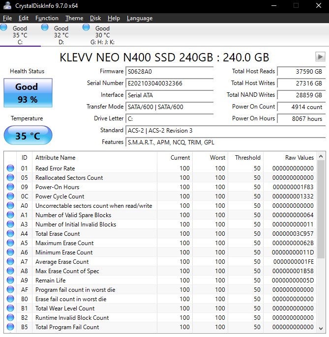Open the Theme menu
Viewport: 329px width, 337px height.
coord(74,18)
